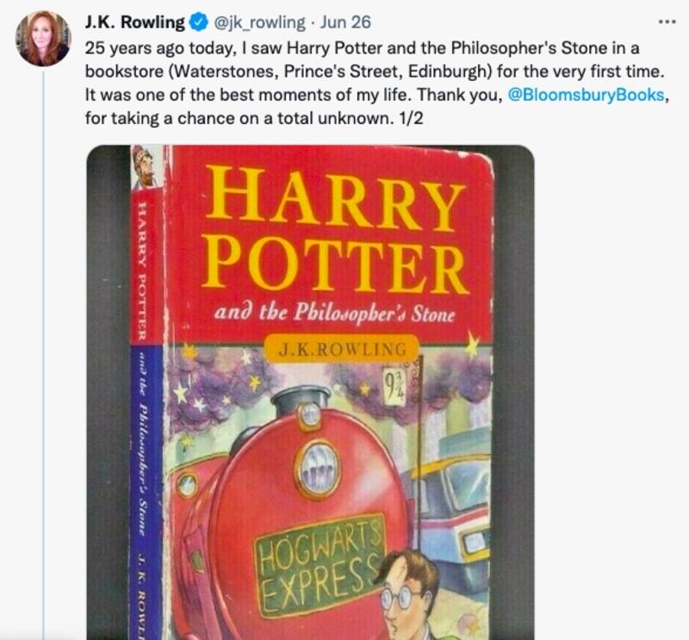Click the train's round headlamp in photo
The height and width of the screenshot is (640, 689).
click(x=316, y=469)
